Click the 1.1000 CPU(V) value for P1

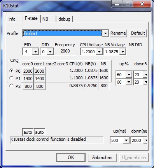76,78
